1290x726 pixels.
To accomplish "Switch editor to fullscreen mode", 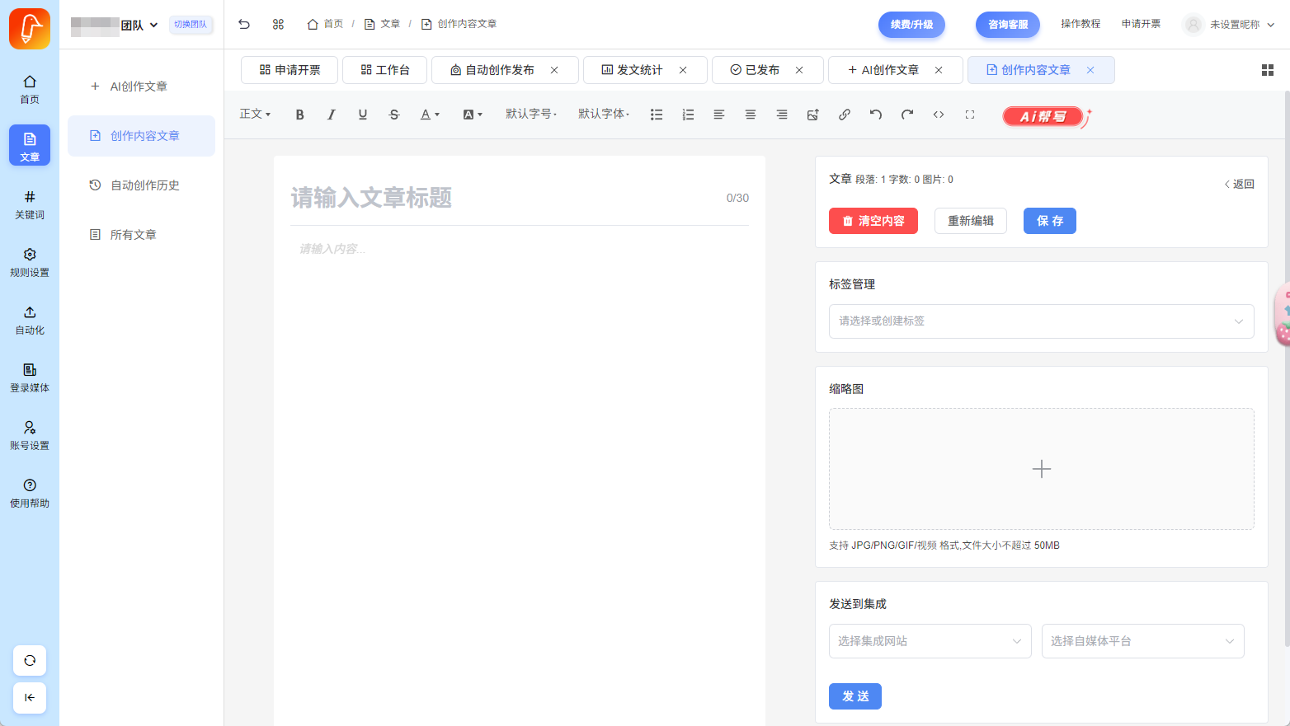I will [x=970, y=115].
